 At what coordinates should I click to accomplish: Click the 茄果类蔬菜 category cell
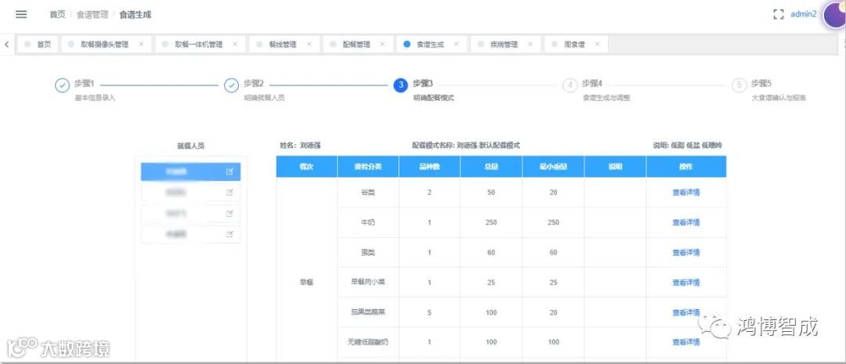(368, 312)
